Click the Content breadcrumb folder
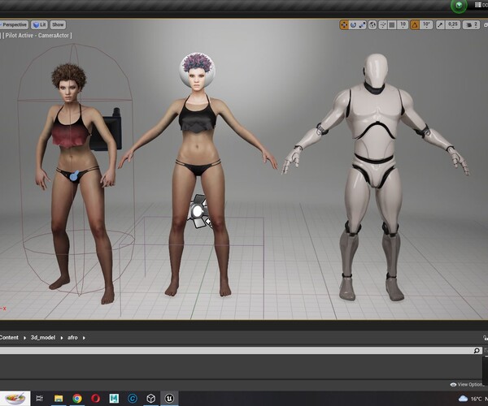The image size is (488, 406). click(9, 338)
